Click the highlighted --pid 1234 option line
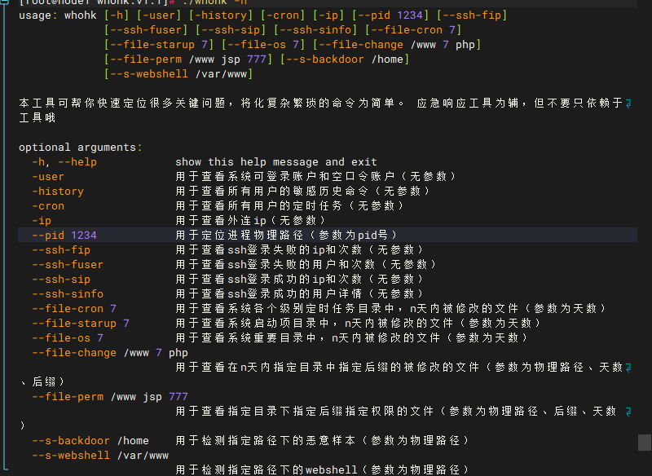The image size is (652, 476). point(64,236)
